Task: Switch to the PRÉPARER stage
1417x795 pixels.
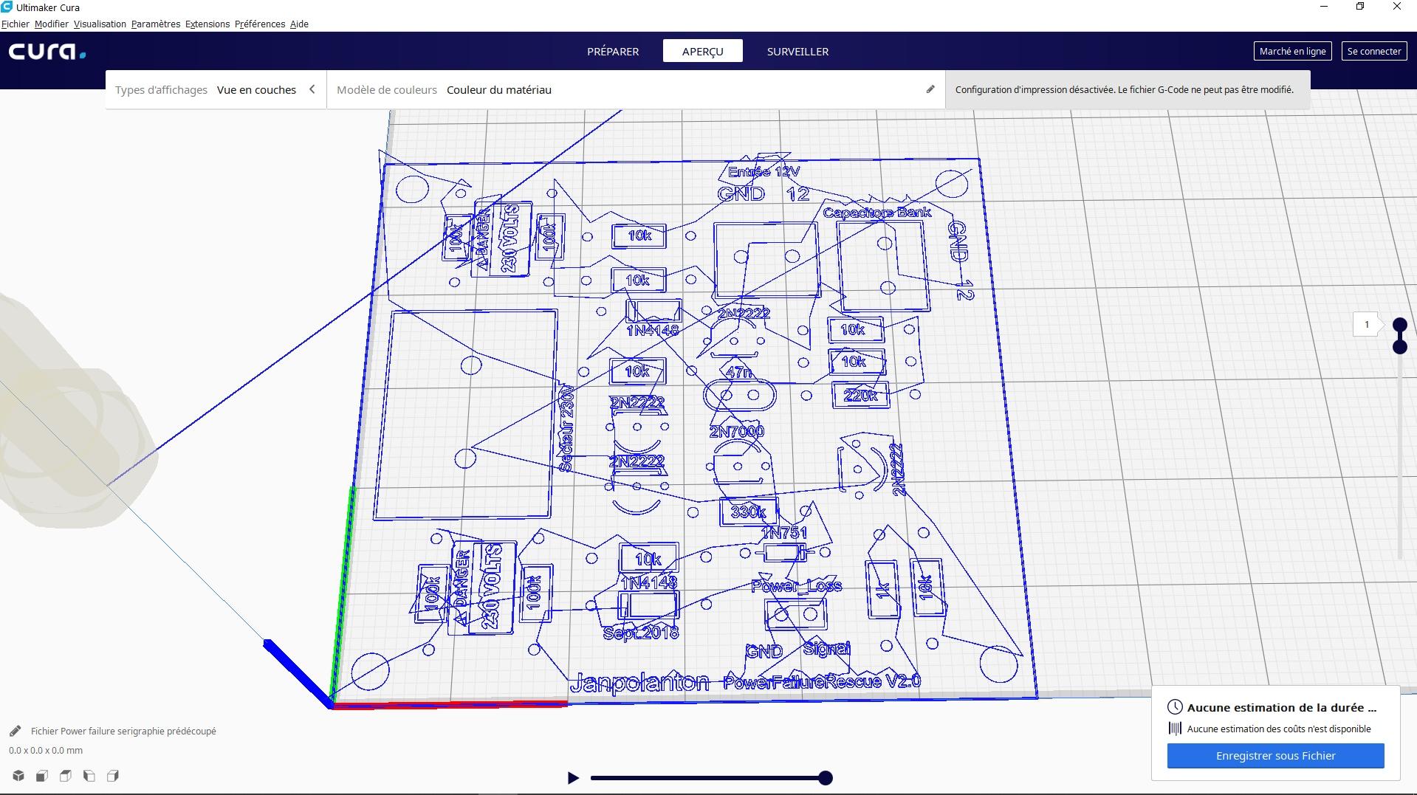Action: coord(613,51)
